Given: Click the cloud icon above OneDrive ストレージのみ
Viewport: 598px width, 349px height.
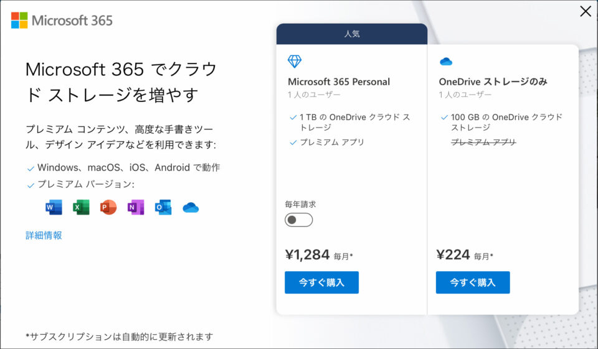Looking at the screenshot, I should (446, 62).
